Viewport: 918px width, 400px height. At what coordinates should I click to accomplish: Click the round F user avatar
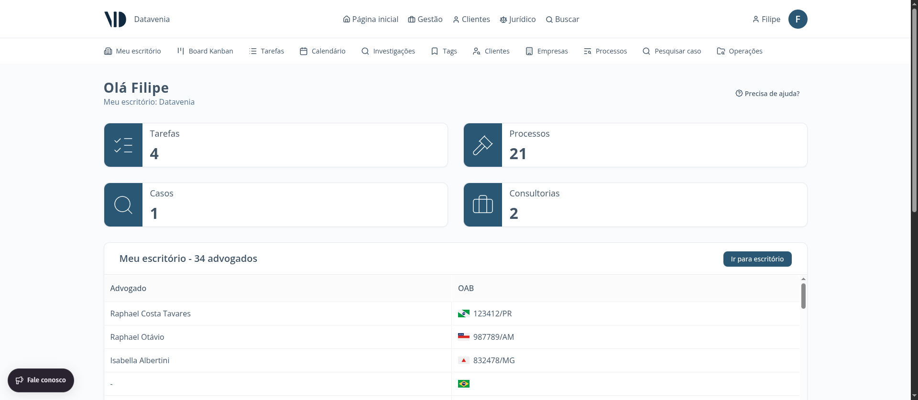[798, 19]
